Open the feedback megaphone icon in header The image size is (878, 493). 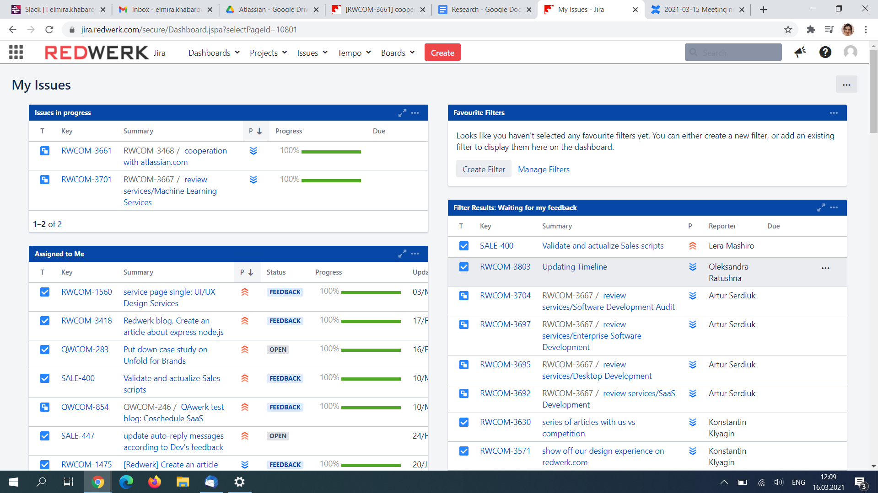tap(800, 53)
